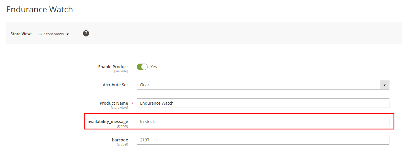This screenshot has height=149, width=402.
Task: Click the availability_message label
Action: pos(108,122)
